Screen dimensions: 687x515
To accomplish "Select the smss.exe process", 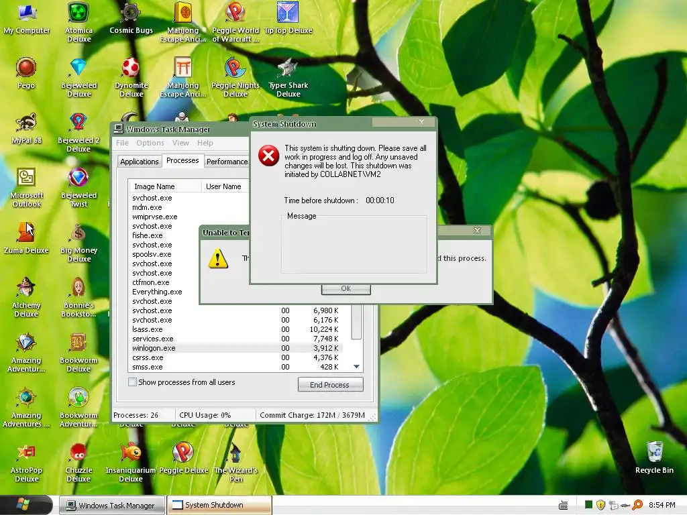I will pos(147,367).
